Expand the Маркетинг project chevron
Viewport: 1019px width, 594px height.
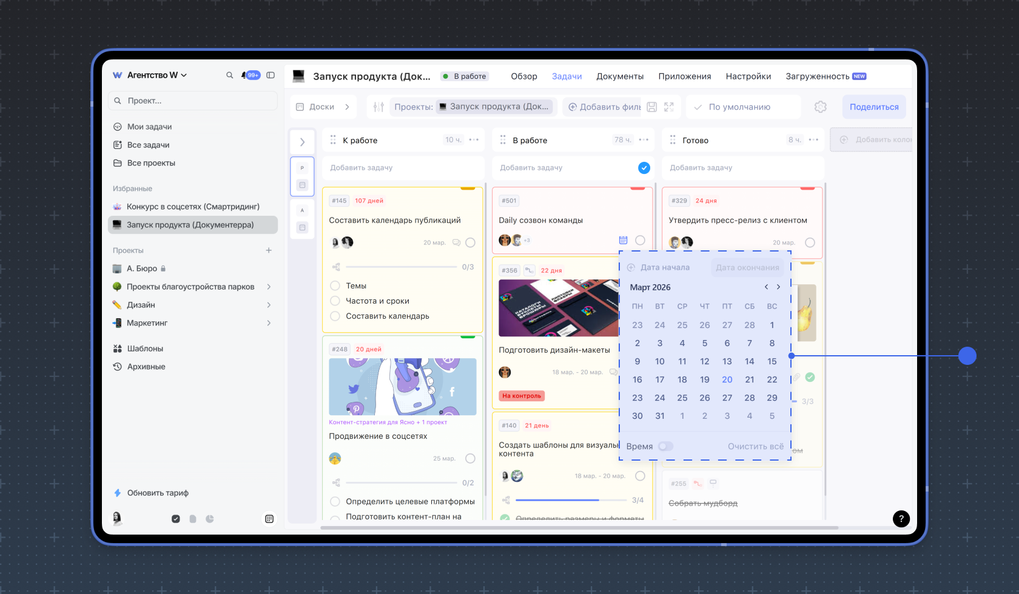coord(269,323)
